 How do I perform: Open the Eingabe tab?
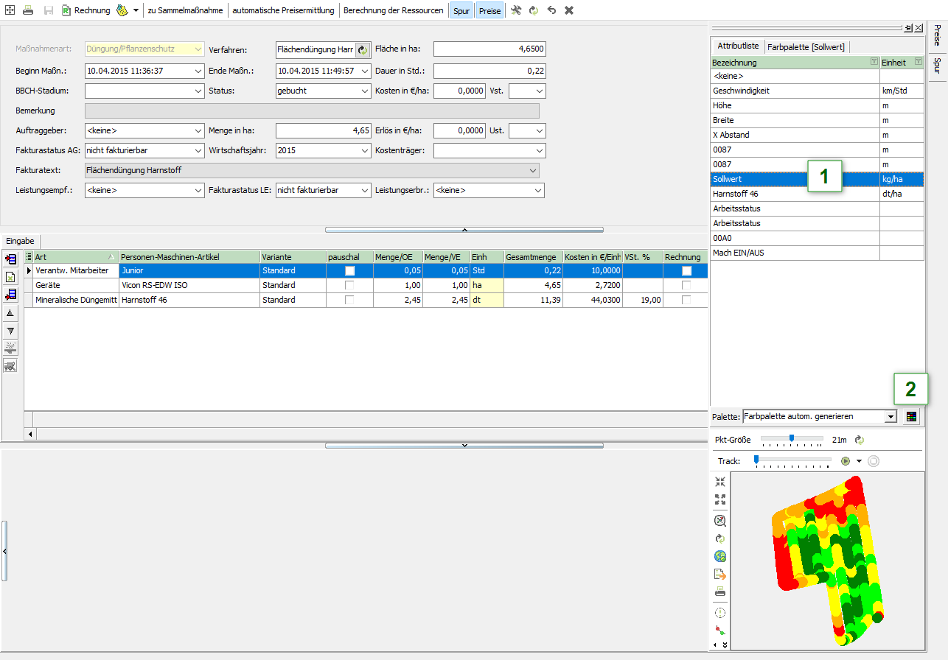(x=20, y=241)
